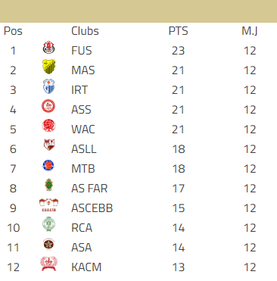Select the KACM team name
Image resolution: width=277 pixels, height=281 pixels.
coord(86,267)
